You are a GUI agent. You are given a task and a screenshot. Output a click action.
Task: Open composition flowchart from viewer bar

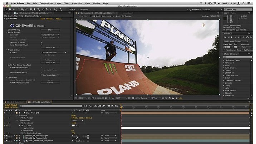pyautogui.click(x=173, y=98)
